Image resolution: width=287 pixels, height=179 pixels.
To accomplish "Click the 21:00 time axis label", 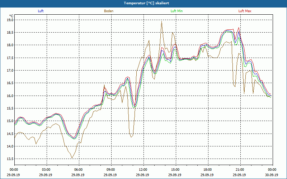I will pyautogui.click(x=240, y=170).
